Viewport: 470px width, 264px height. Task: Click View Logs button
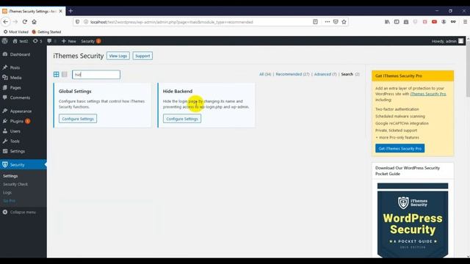click(x=118, y=56)
